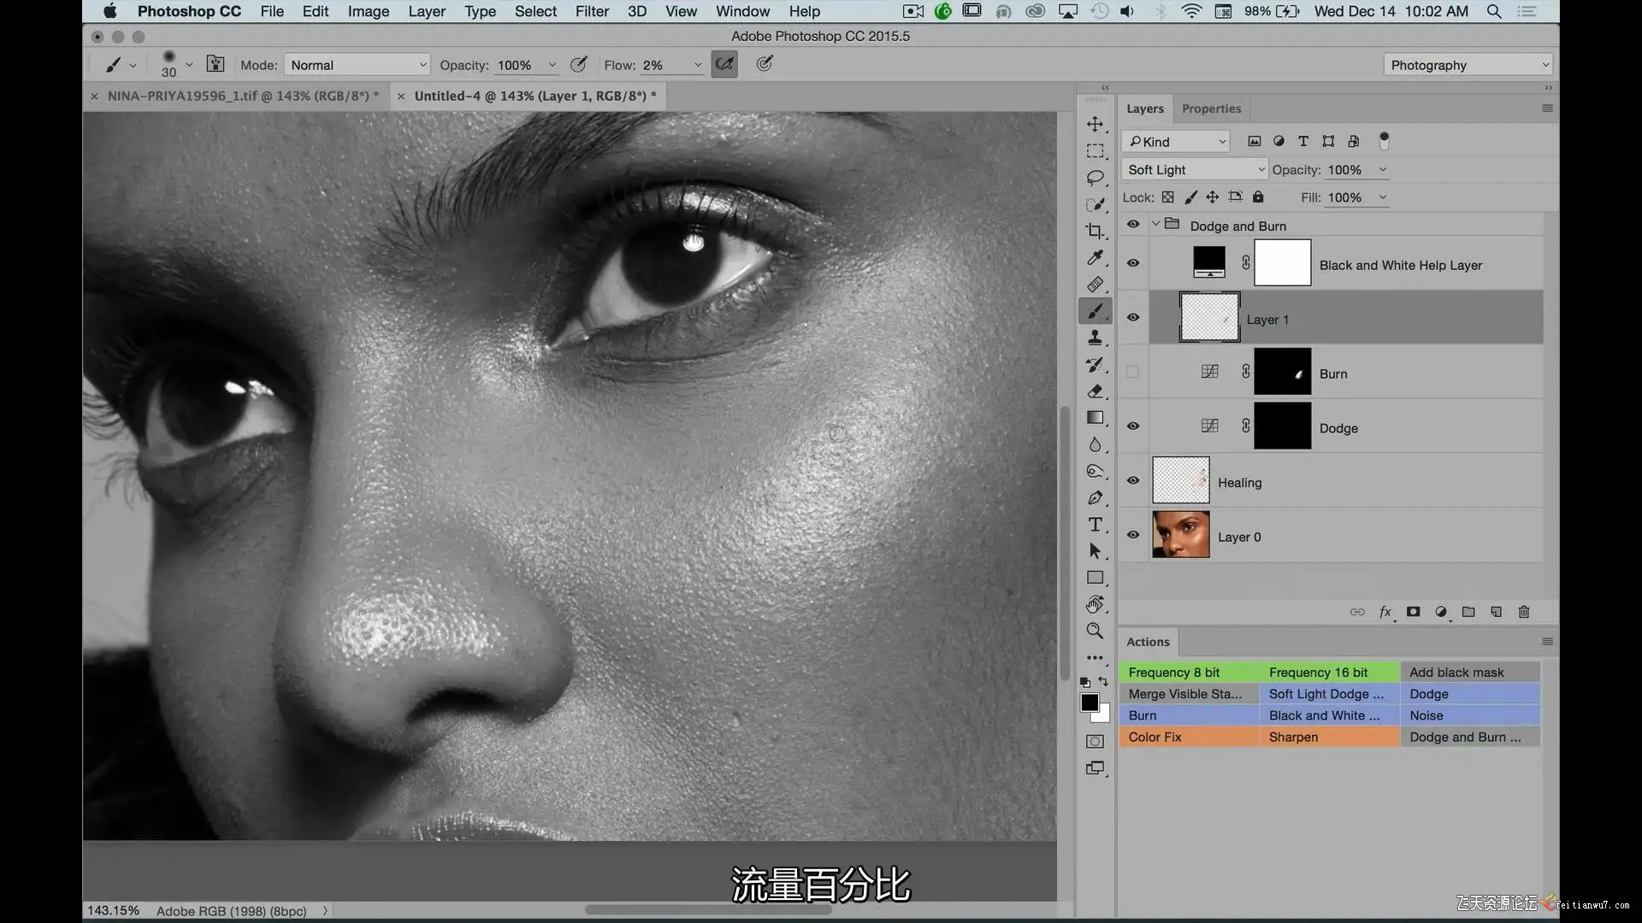Open the Soft Light blend mode dropdown
This screenshot has height=923, width=1642.
click(1194, 170)
